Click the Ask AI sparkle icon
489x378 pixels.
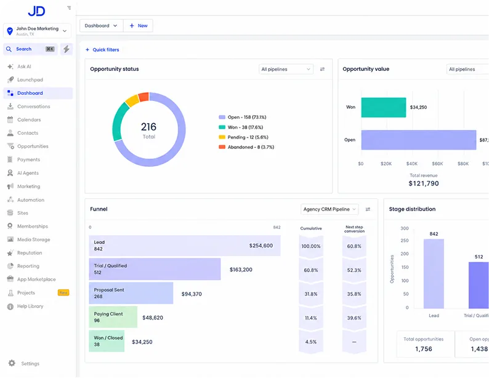[x=10, y=66]
